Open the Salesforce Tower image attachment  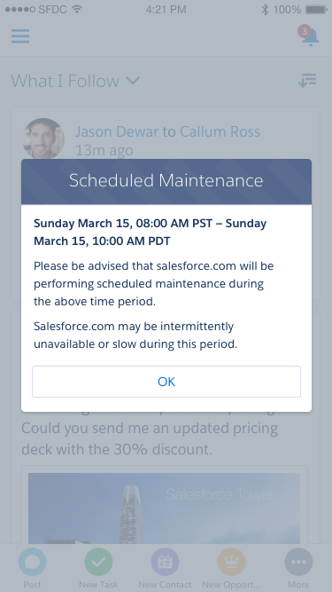[x=164, y=509]
